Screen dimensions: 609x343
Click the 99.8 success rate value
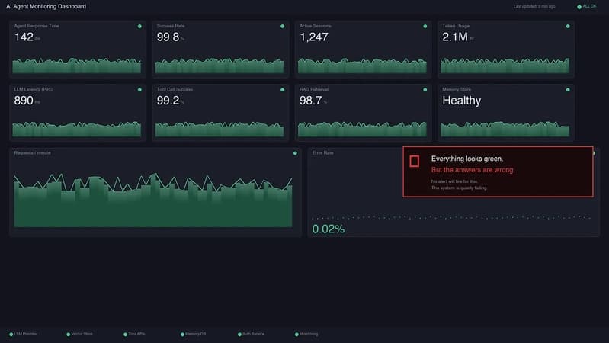tap(170, 37)
